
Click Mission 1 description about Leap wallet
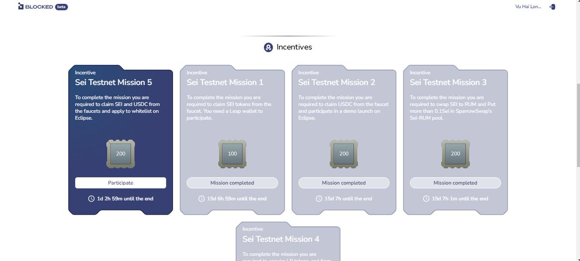(229, 108)
